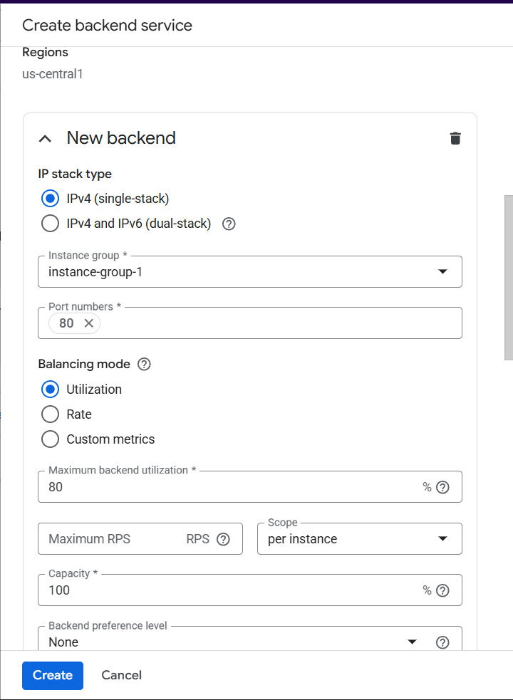
Task: Select IPv4 and IPv6 (dual-stack) option
Action: pyautogui.click(x=50, y=224)
